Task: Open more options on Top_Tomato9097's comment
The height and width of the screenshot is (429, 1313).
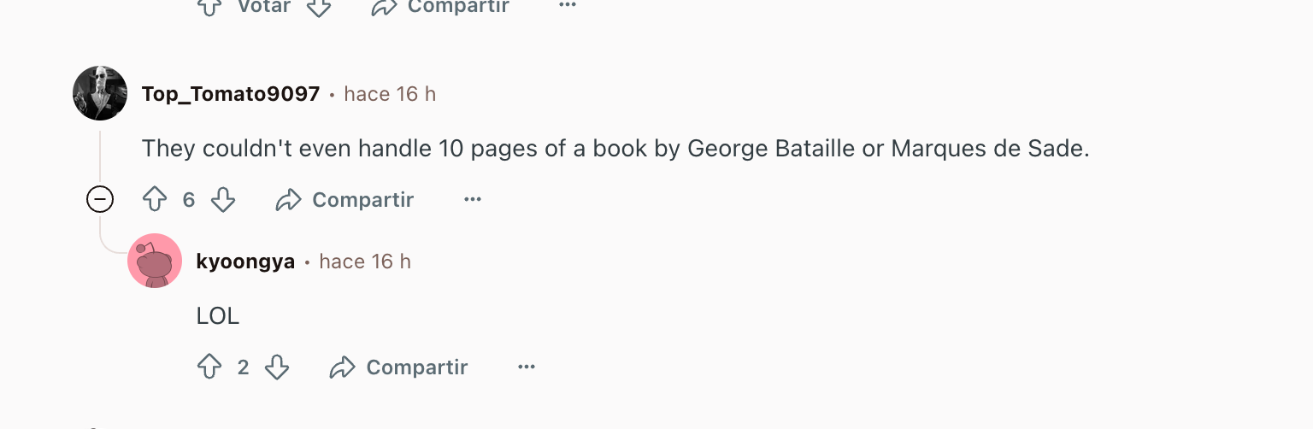Action: click(473, 200)
